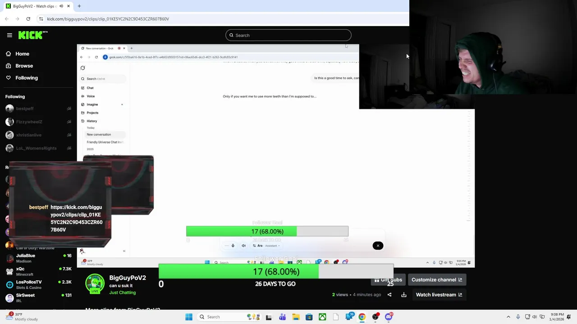Expand History in Grok sidebar of clip

pyautogui.click(x=92, y=121)
